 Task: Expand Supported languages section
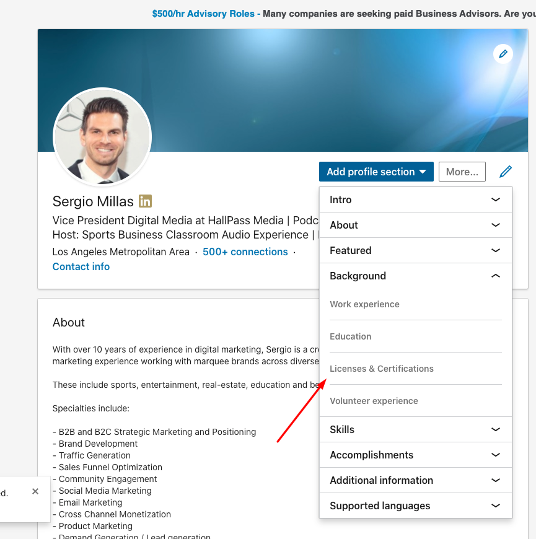coord(415,506)
